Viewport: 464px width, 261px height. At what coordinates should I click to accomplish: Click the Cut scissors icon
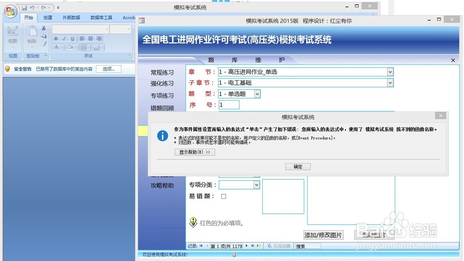(44, 28)
